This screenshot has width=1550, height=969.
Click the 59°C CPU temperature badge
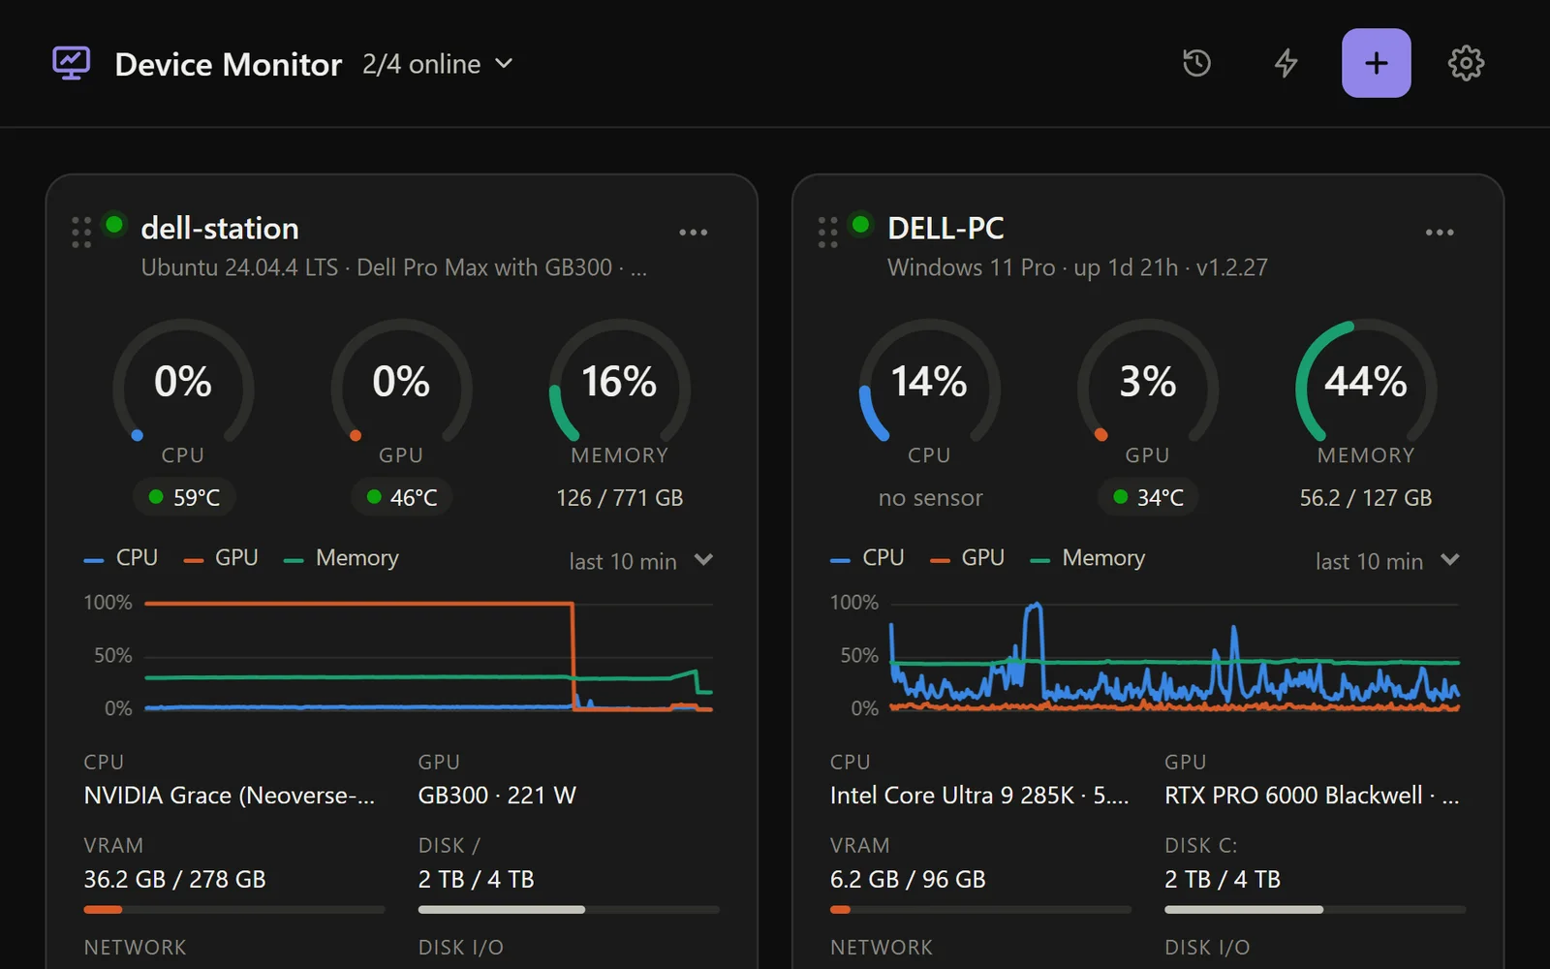coord(184,497)
